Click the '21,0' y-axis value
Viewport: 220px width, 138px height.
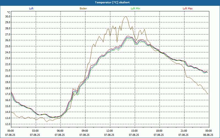8,70
